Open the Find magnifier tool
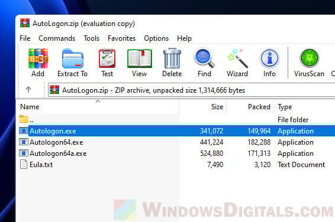The width and height of the screenshot is (335, 222). click(x=204, y=58)
